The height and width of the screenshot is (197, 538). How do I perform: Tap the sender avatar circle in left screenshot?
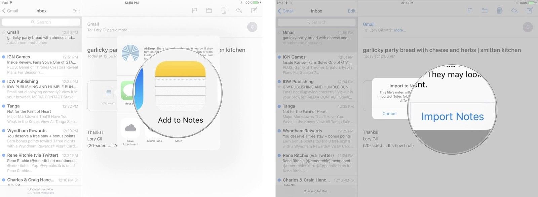tap(252, 27)
